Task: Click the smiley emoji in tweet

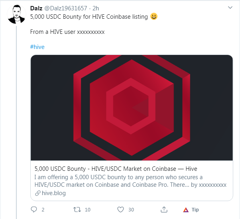Action: [x=153, y=16]
